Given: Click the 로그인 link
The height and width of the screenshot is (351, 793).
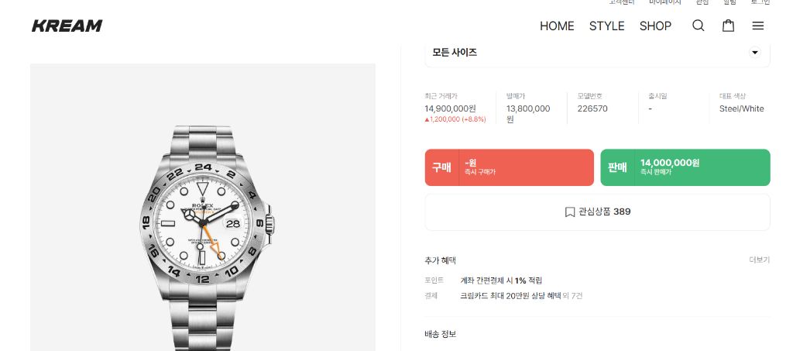Looking at the screenshot, I should click(x=760, y=2).
